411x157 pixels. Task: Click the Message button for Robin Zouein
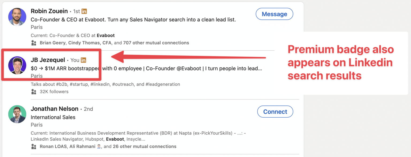274,14
